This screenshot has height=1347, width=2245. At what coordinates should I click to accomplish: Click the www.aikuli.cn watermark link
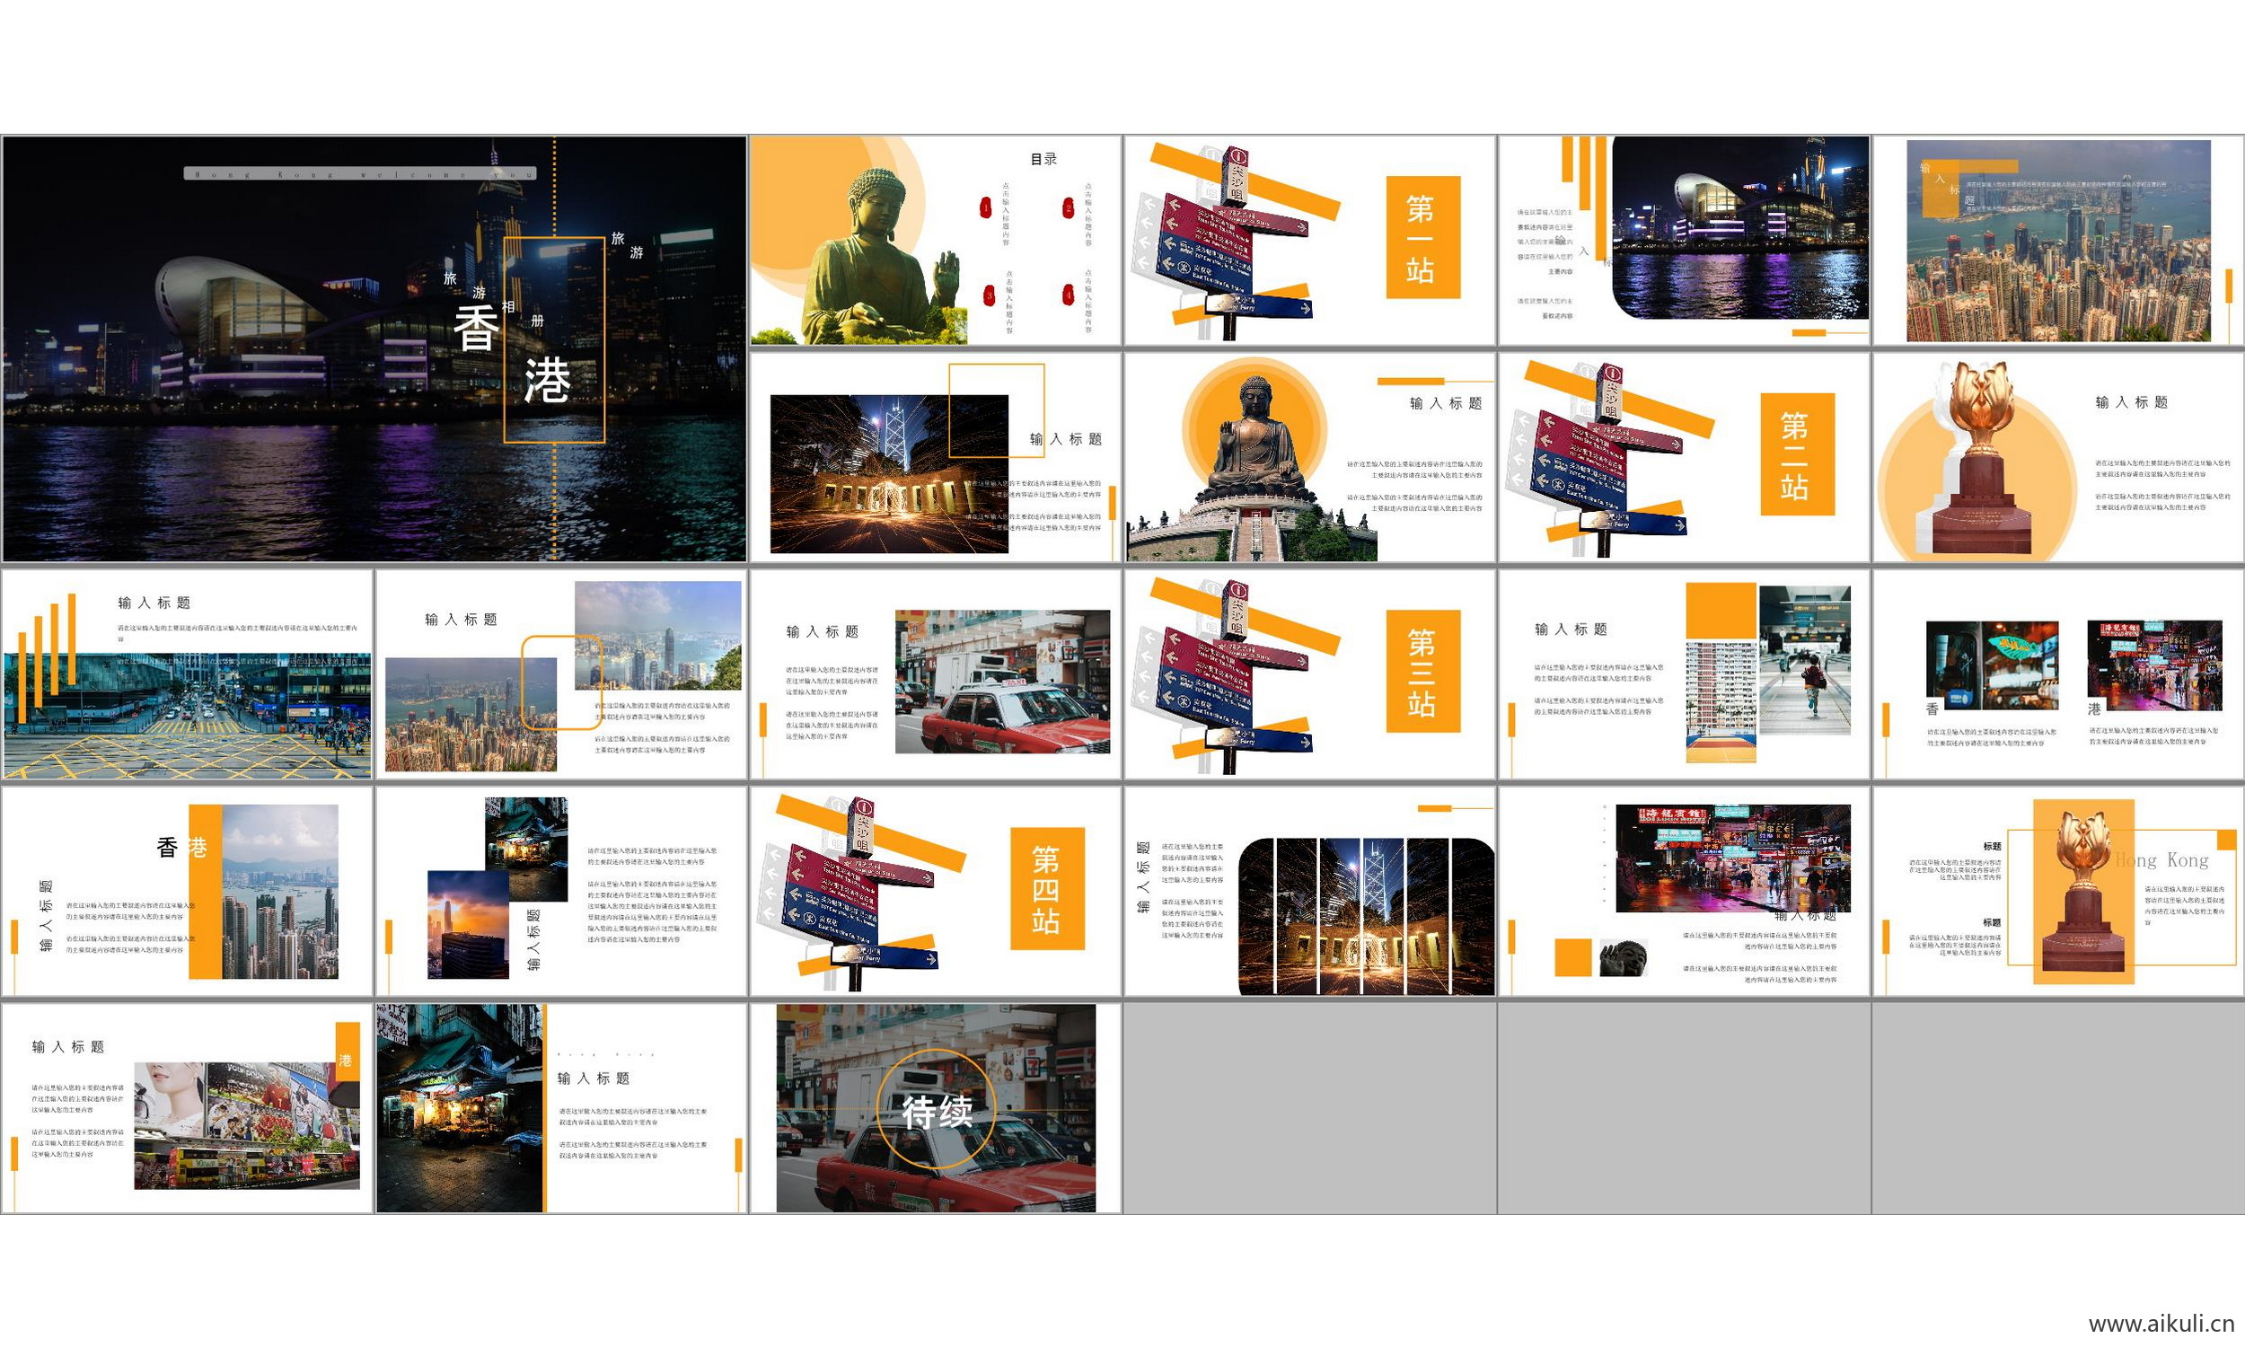(2161, 1324)
